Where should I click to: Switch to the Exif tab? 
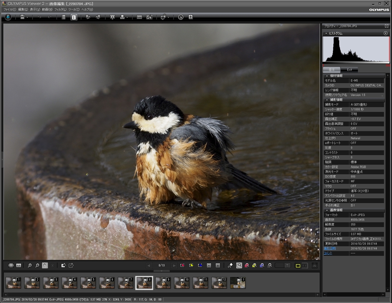click(x=349, y=70)
